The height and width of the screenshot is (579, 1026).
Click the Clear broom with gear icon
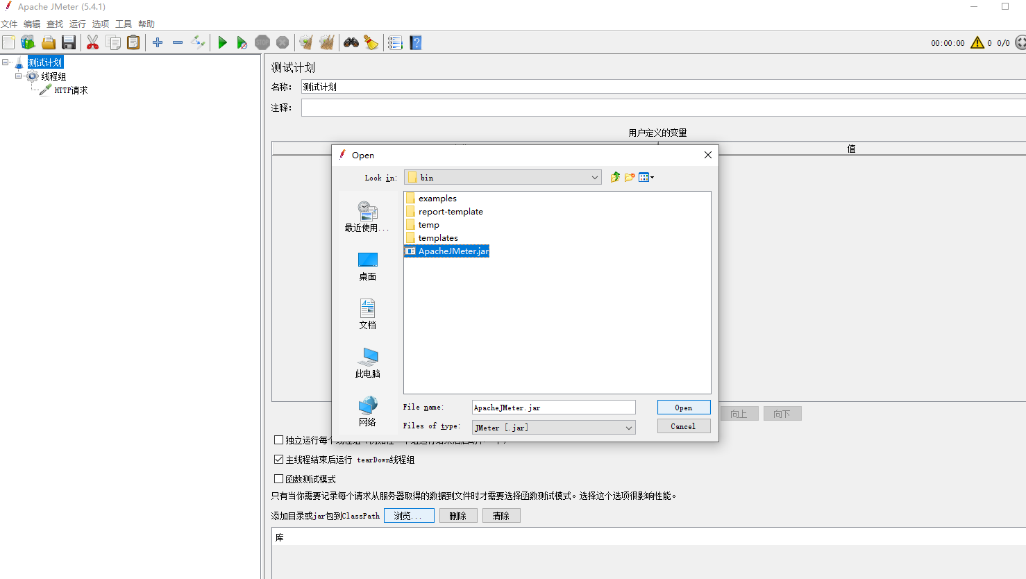pyautogui.click(x=306, y=43)
